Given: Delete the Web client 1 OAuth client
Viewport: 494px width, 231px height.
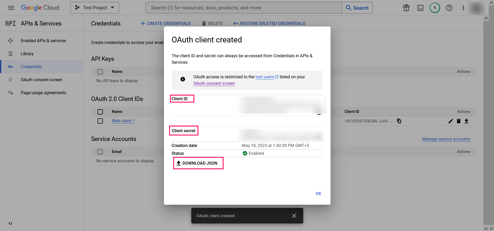Looking at the screenshot, I should pyautogui.click(x=459, y=121).
